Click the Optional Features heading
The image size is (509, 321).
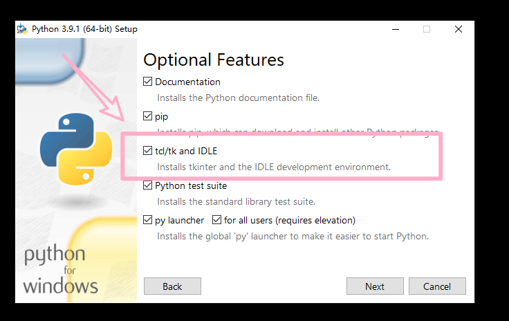[214, 59]
